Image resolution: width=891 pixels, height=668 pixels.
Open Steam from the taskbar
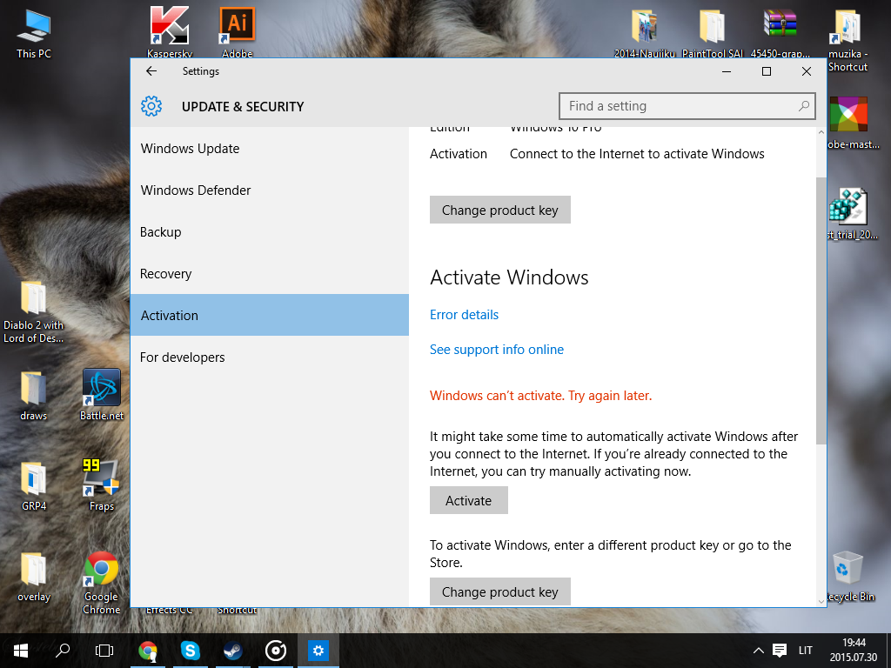click(x=232, y=651)
